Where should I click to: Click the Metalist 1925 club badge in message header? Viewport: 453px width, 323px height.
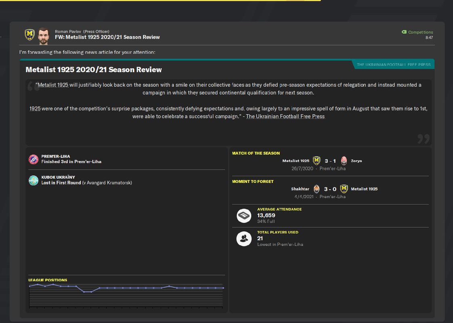pyautogui.click(x=29, y=35)
